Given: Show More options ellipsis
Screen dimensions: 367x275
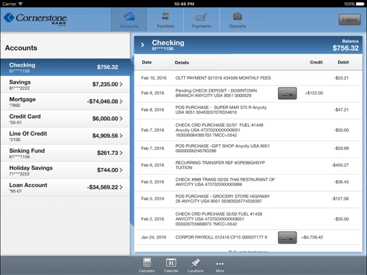Looking at the screenshot, I should tap(220, 264).
